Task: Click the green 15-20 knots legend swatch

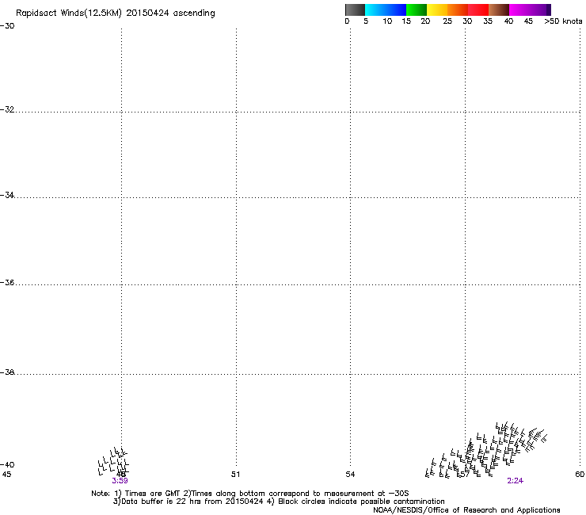Action: 417,10
